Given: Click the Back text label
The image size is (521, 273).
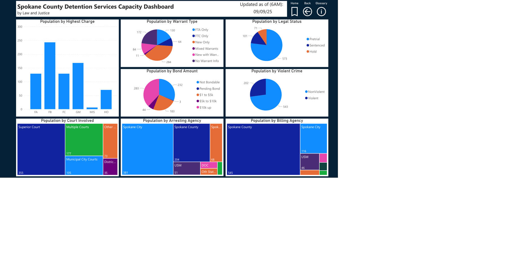Looking at the screenshot, I should 307,3.
